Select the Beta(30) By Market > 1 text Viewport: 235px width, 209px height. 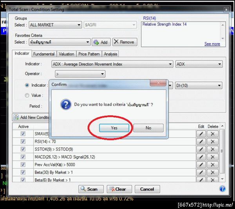coord(54,172)
